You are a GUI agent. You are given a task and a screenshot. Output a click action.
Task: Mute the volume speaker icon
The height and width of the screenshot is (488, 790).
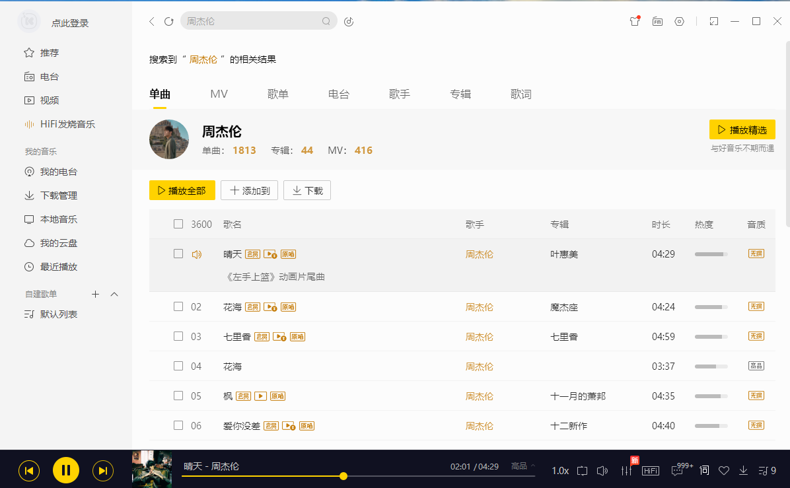point(602,471)
